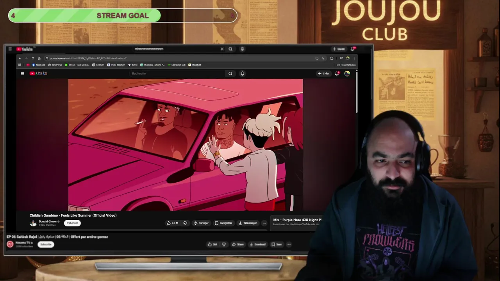Open more actions beside Télécharger

point(264,223)
